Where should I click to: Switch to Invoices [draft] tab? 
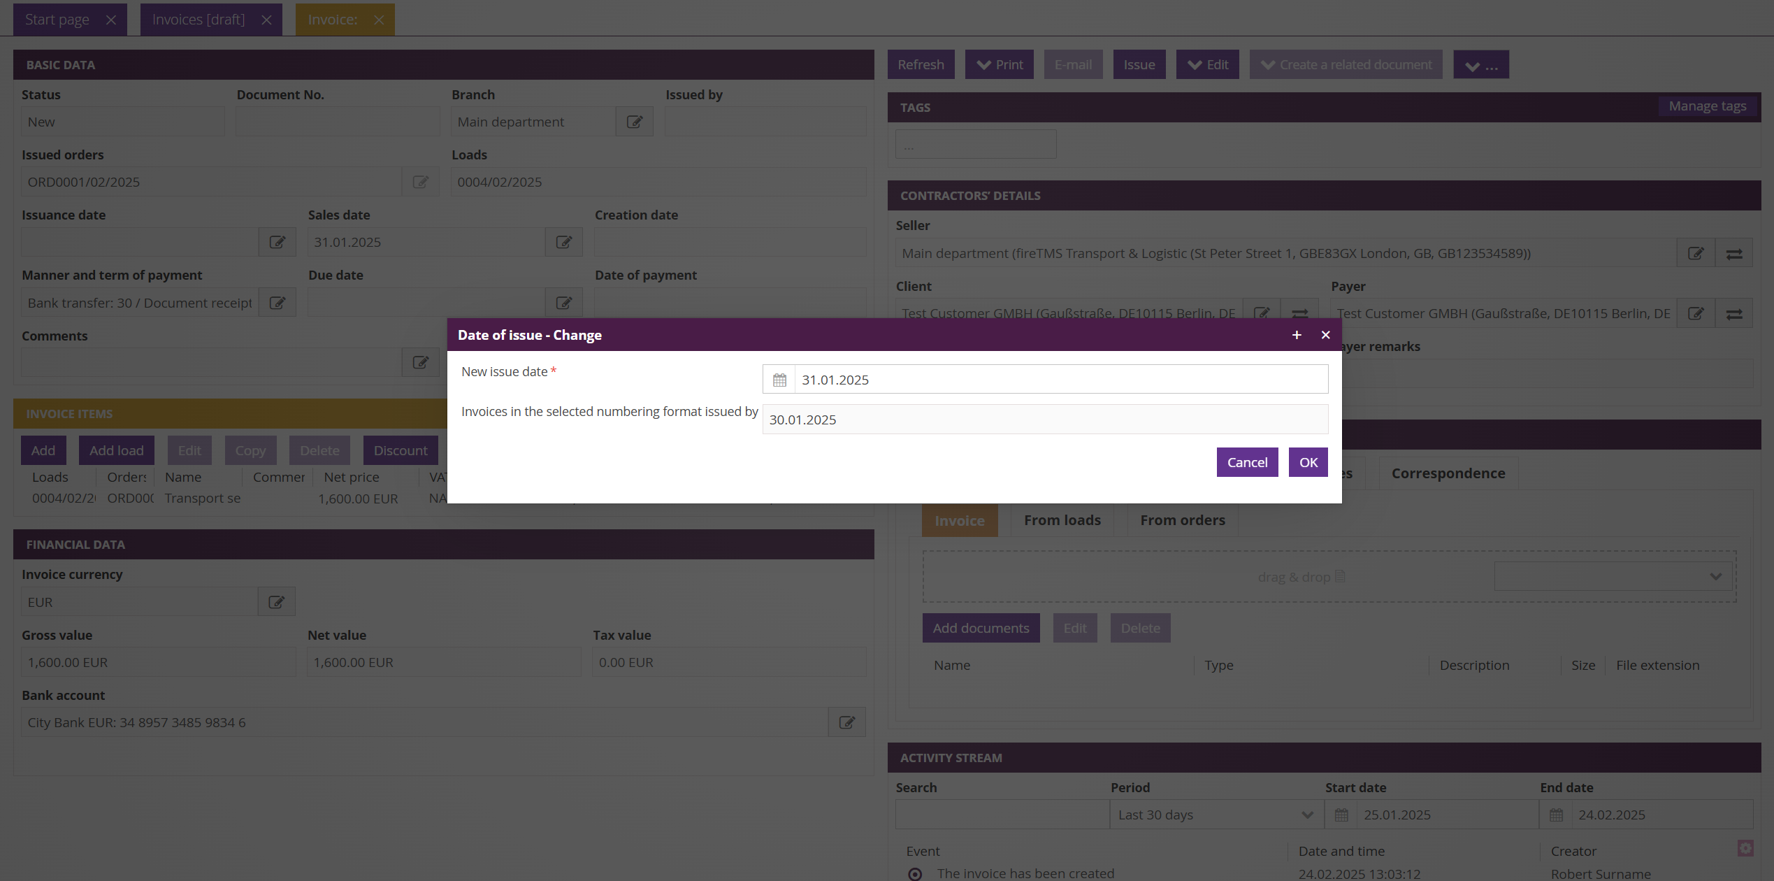click(x=199, y=20)
